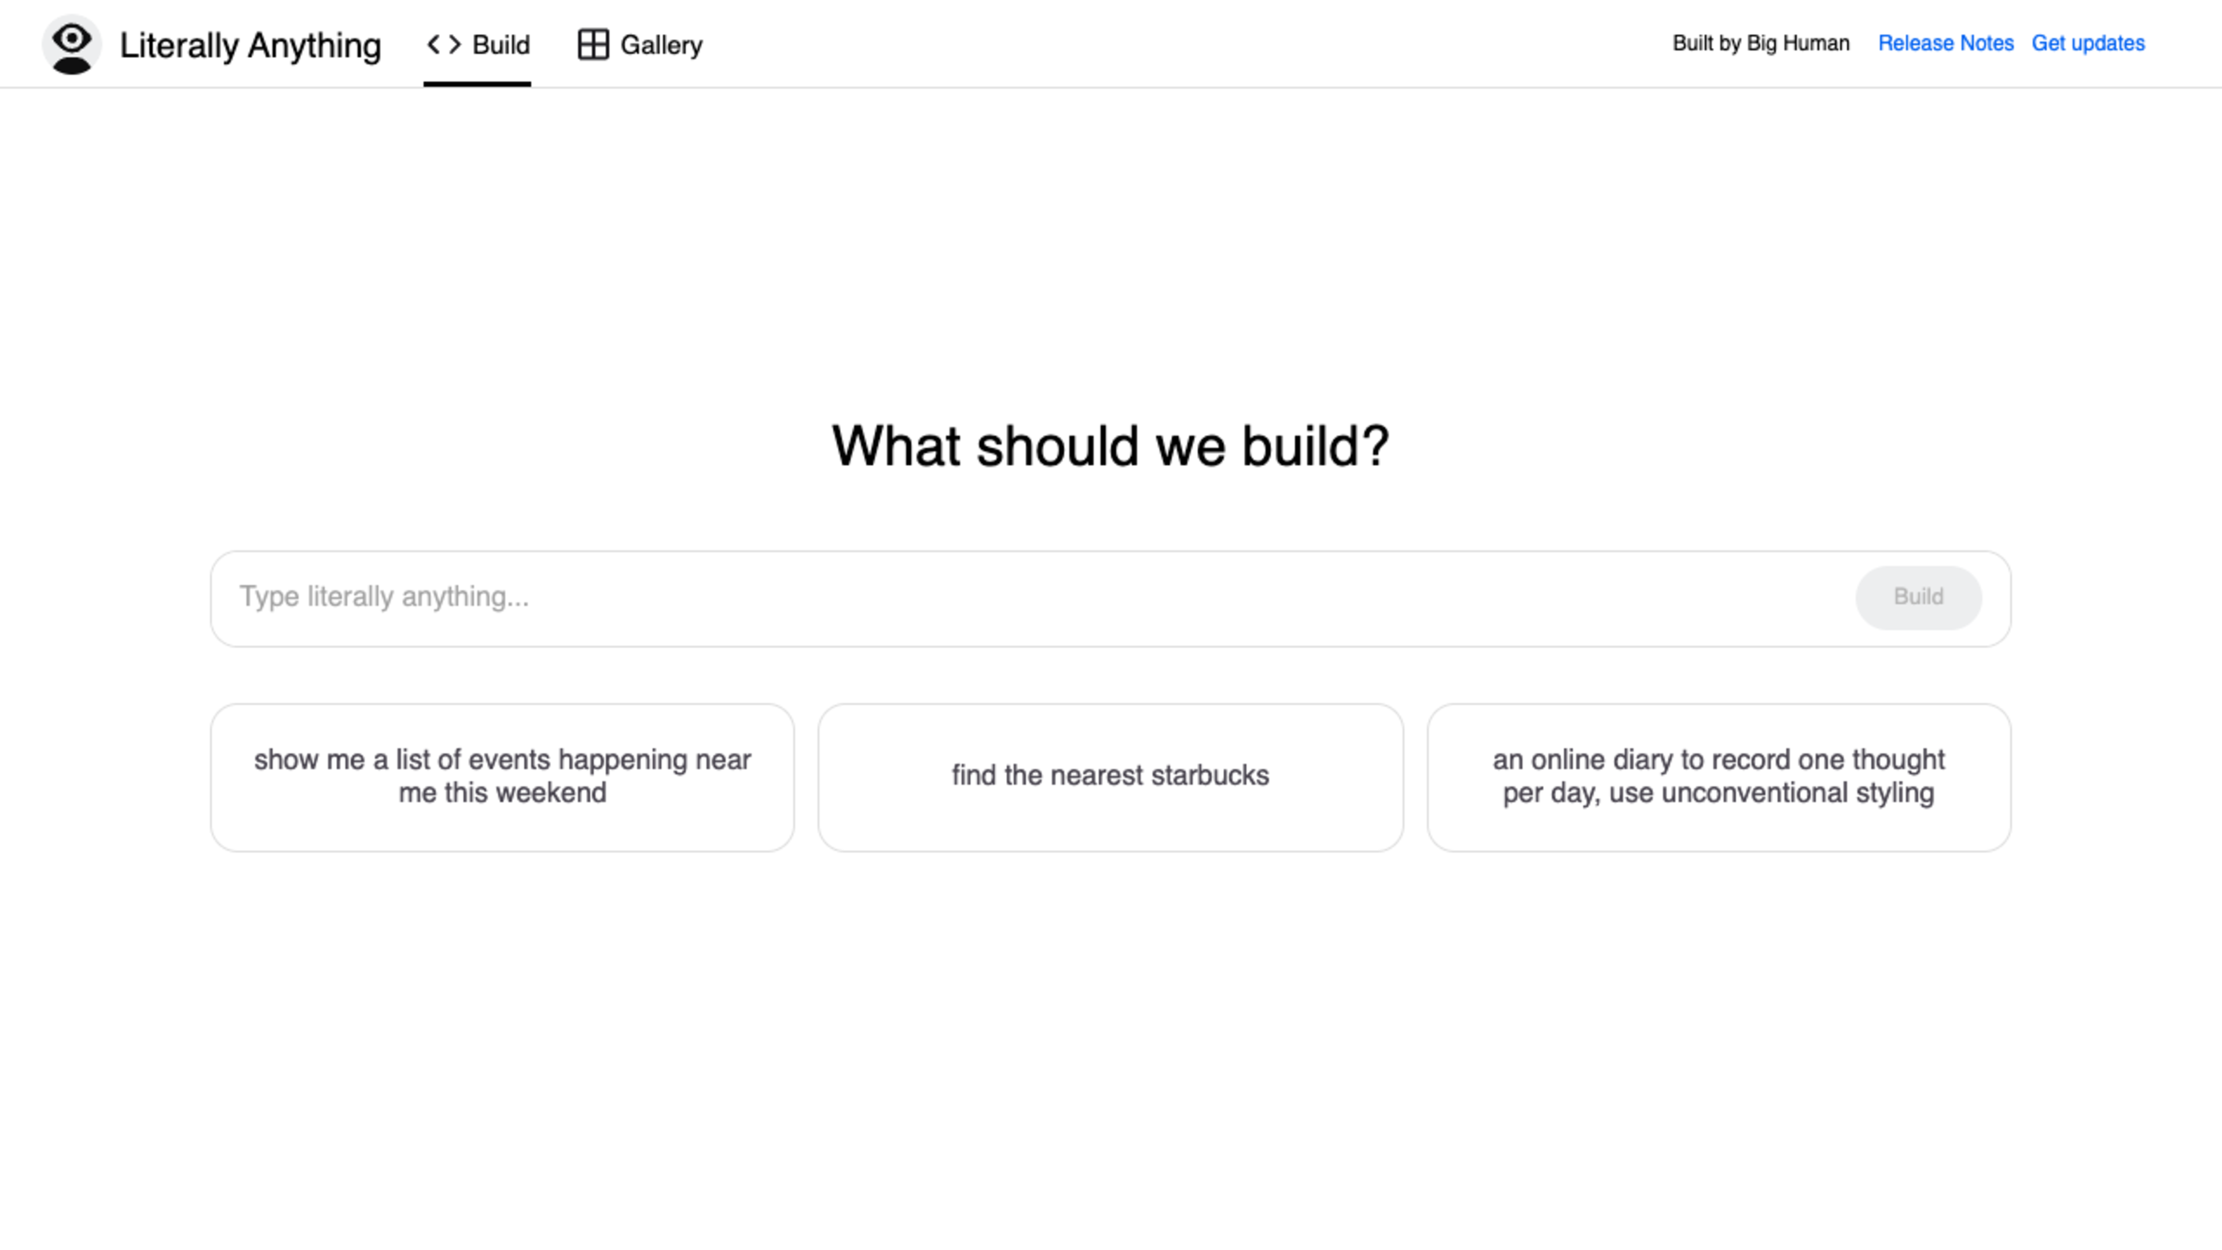
Task: Focus the Type literally anything input field
Action: pos(1035,597)
